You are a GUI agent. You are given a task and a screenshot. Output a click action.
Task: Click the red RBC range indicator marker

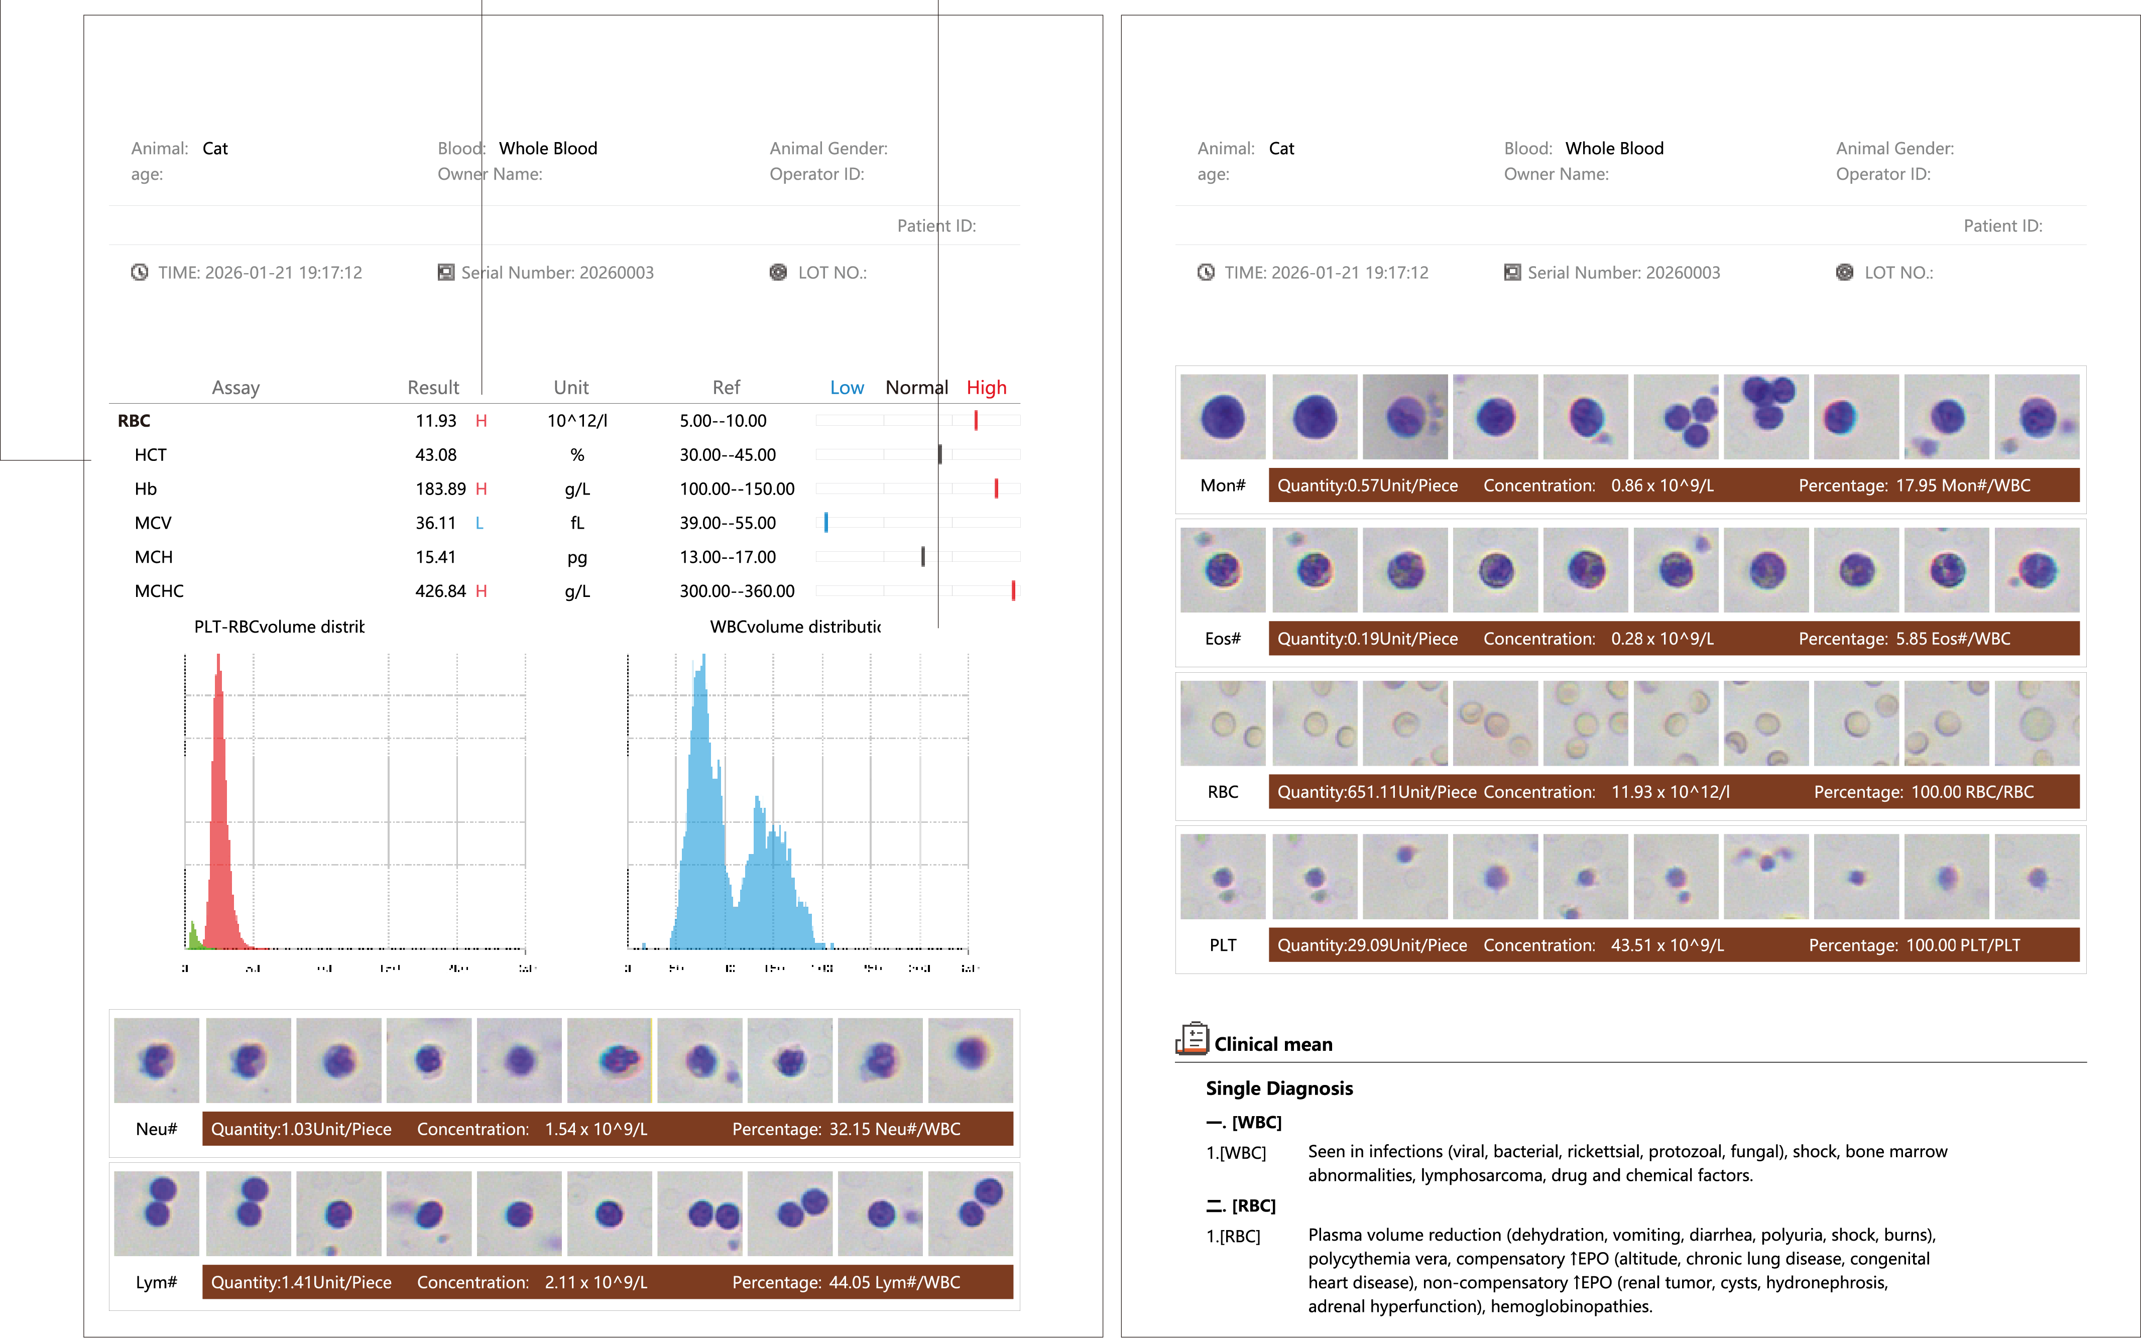(976, 420)
